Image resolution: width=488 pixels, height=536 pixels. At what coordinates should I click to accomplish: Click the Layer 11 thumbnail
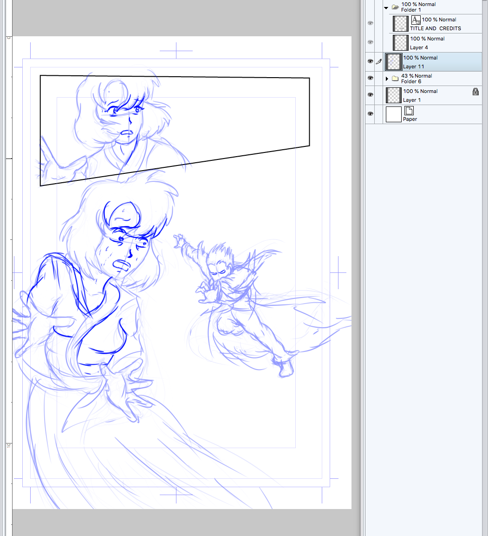point(394,61)
